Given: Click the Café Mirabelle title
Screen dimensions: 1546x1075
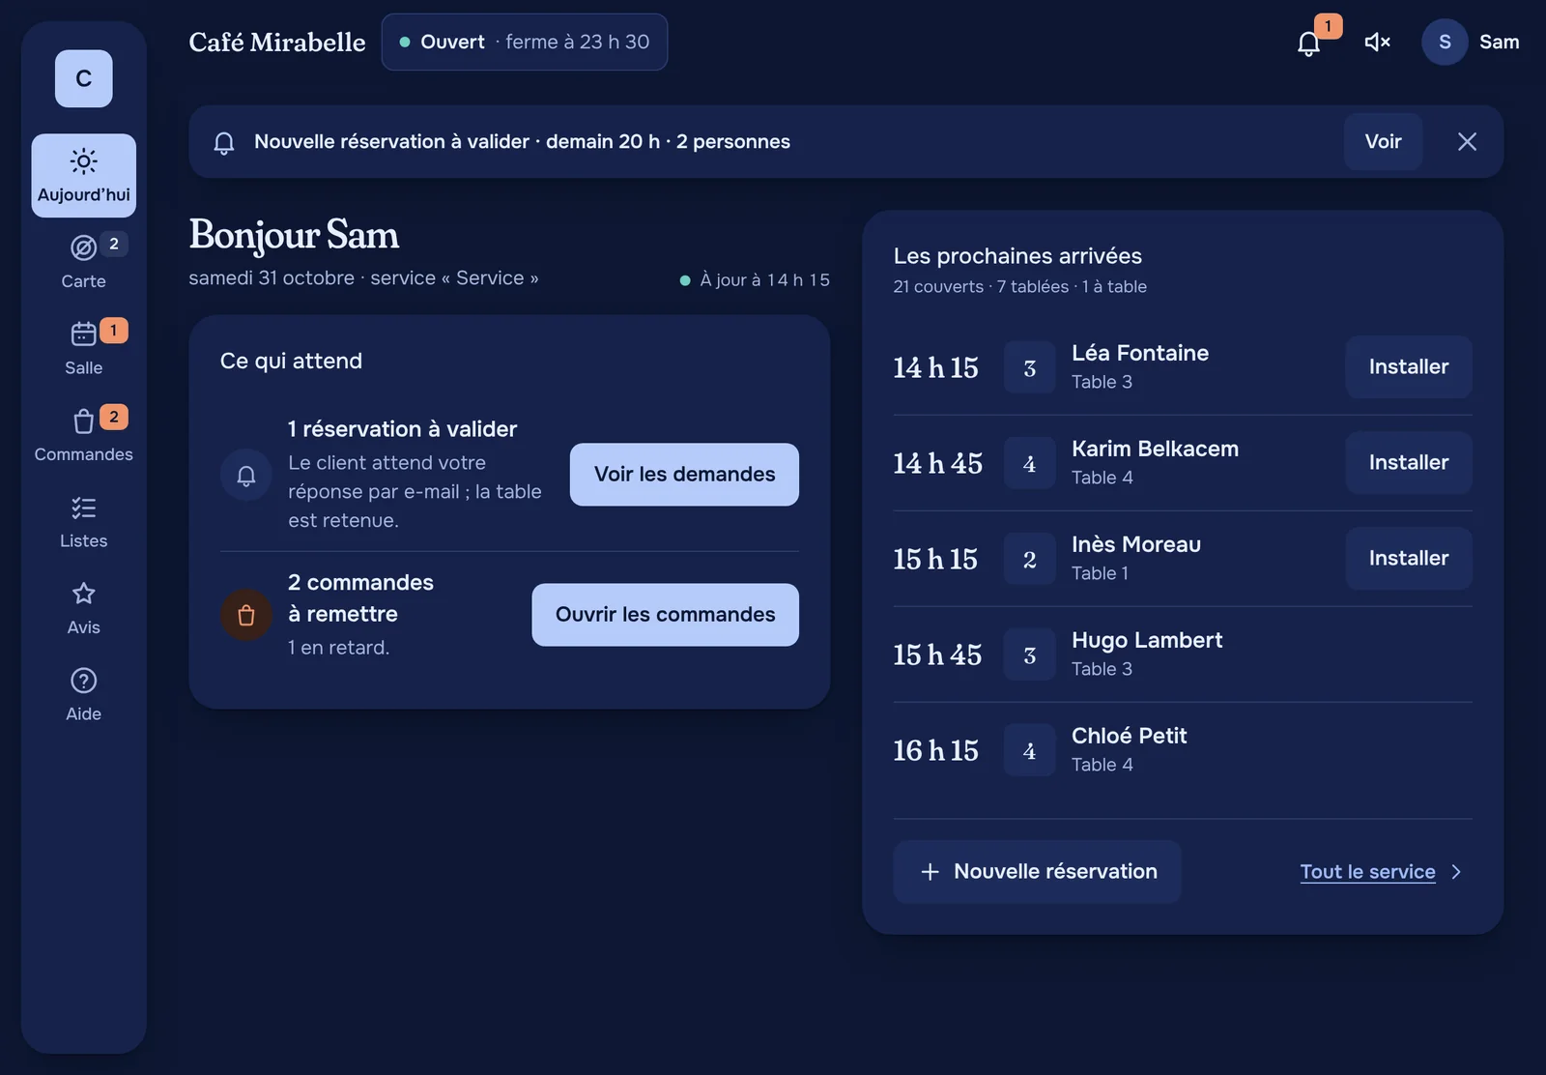Looking at the screenshot, I should pos(277,42).
